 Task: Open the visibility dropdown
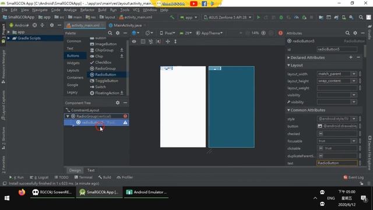tap(354, 95)
